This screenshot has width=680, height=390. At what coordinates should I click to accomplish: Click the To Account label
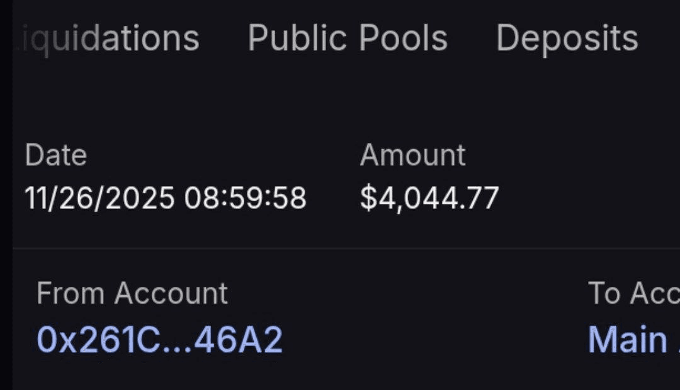pyautogui.click(x=633, y=294)
